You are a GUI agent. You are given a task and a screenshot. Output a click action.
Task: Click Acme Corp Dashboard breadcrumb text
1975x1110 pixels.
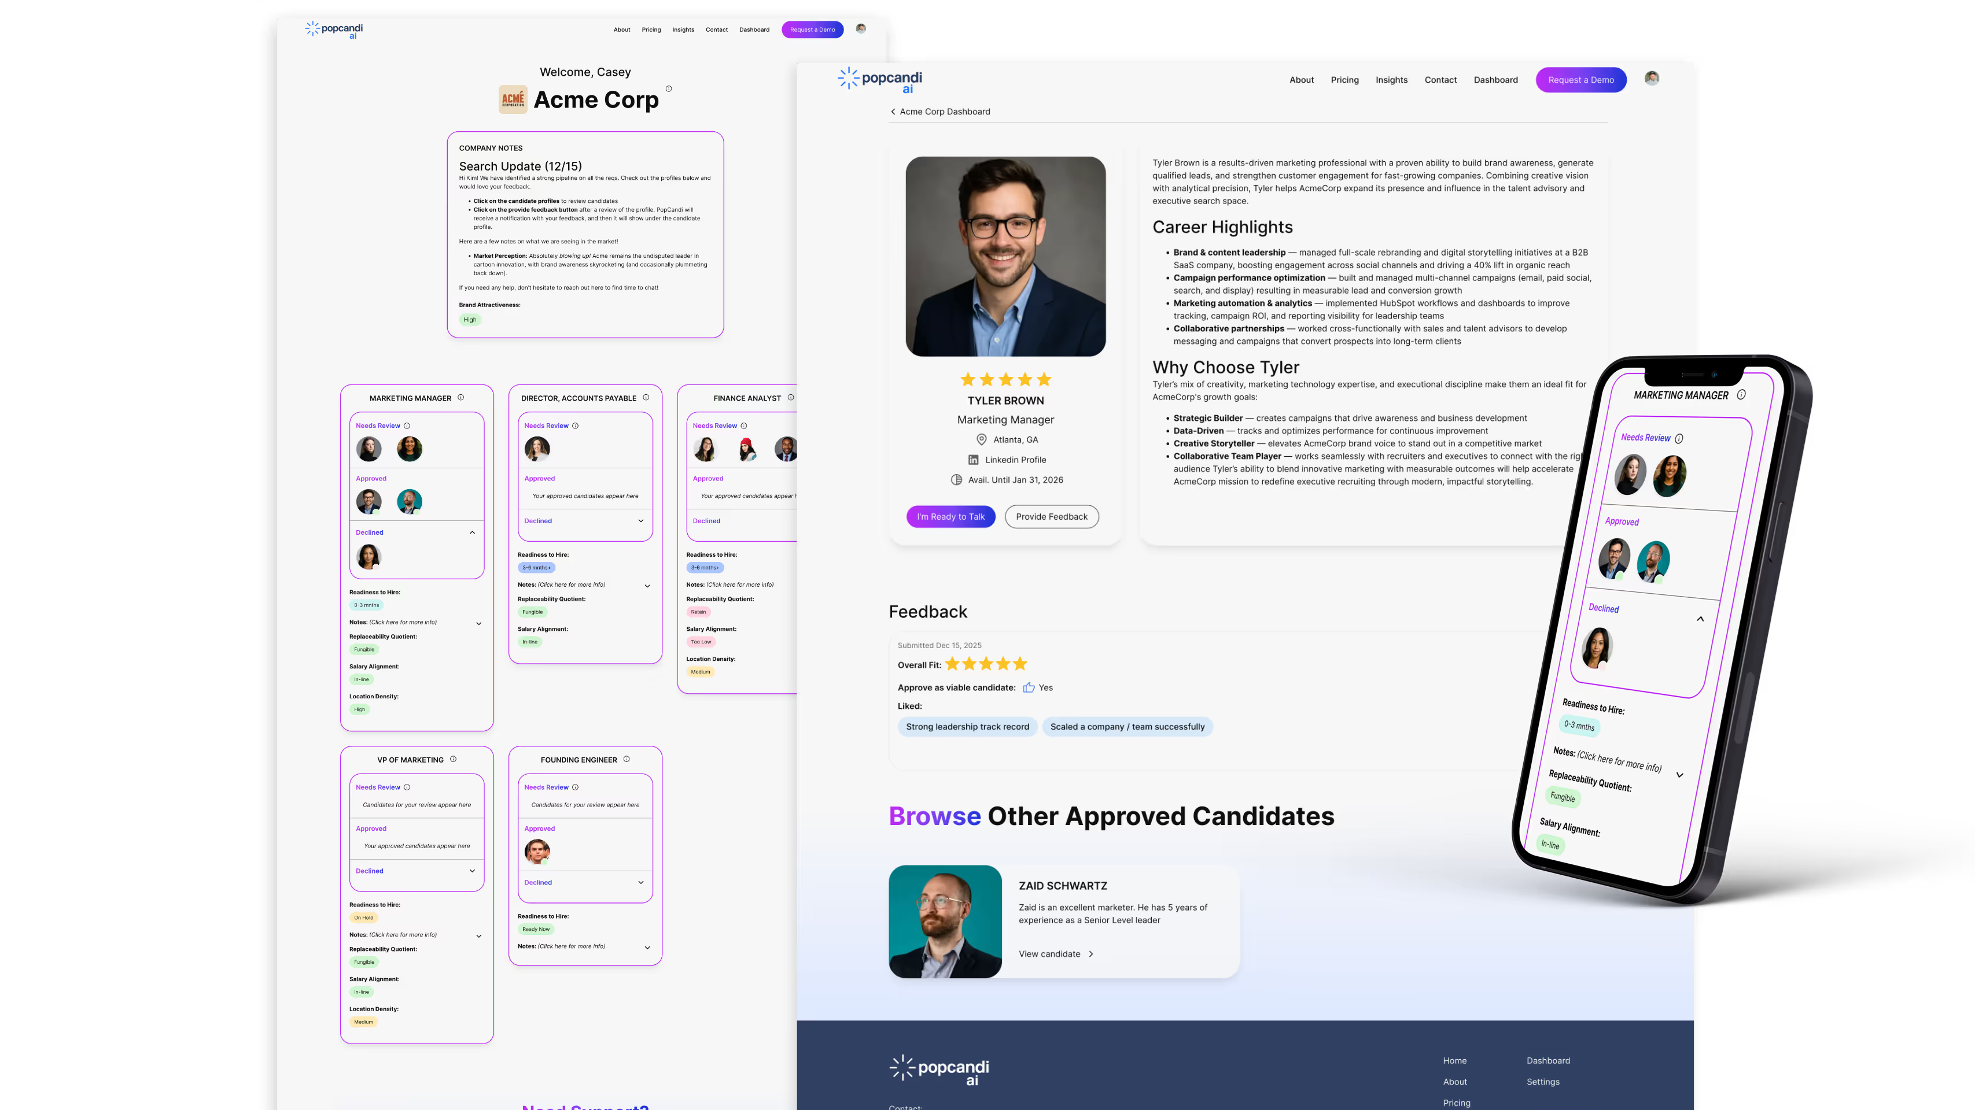945,112
